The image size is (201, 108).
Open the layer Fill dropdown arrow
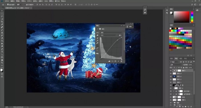tap(193, 68)
